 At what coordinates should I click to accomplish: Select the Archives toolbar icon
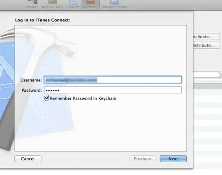pos(90,2)
